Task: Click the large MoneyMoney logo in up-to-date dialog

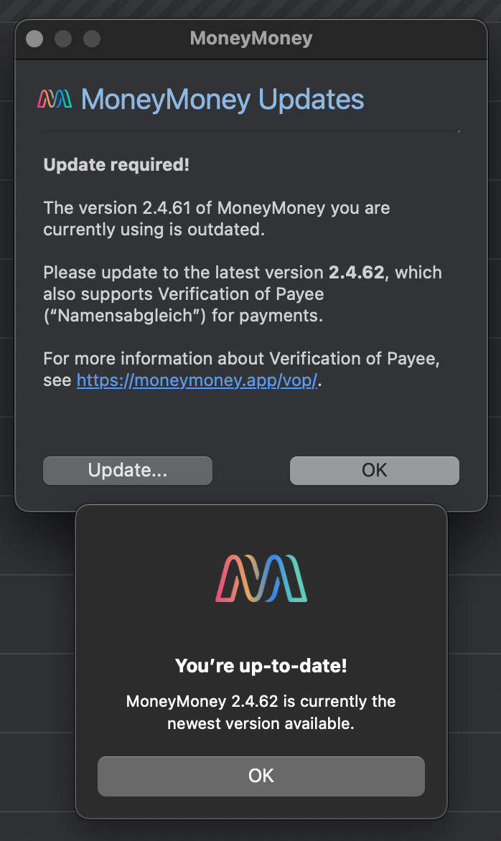Action: coord(261,578)
